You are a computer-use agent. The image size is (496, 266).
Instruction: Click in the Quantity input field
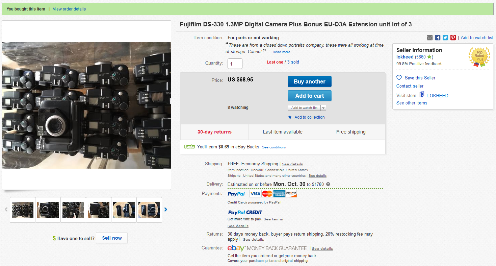coord(235,64)
